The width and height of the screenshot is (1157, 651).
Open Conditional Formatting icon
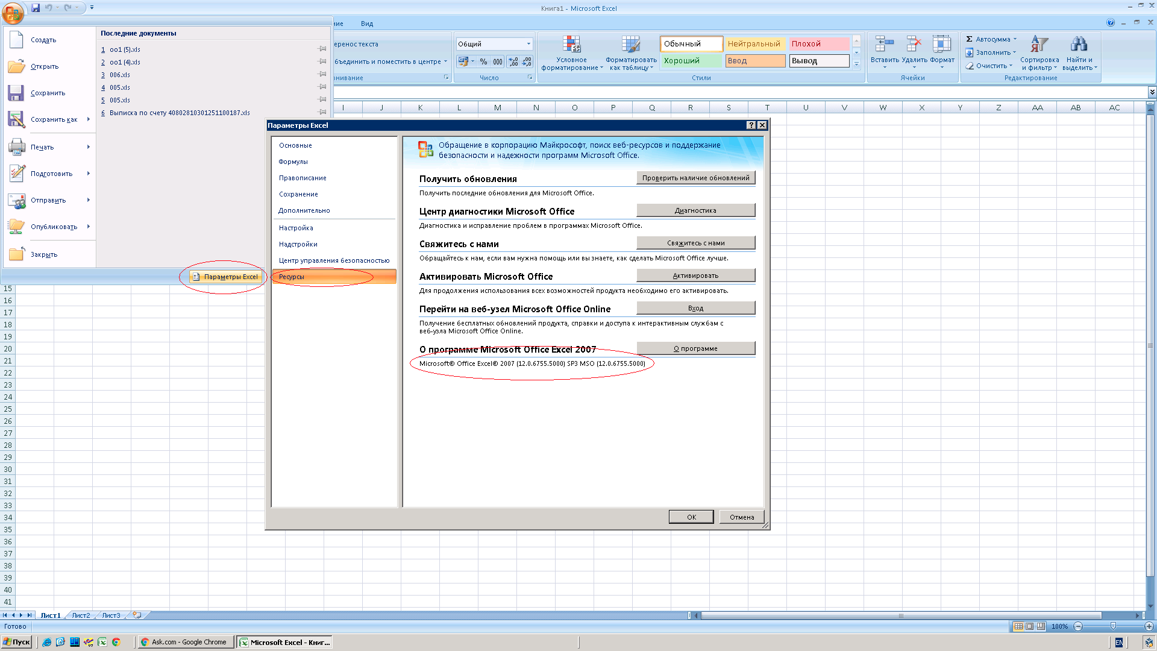pos(571,44)
